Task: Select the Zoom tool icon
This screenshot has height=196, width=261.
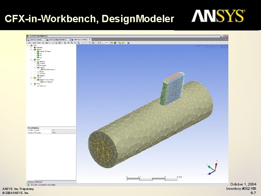Action: 72,43
